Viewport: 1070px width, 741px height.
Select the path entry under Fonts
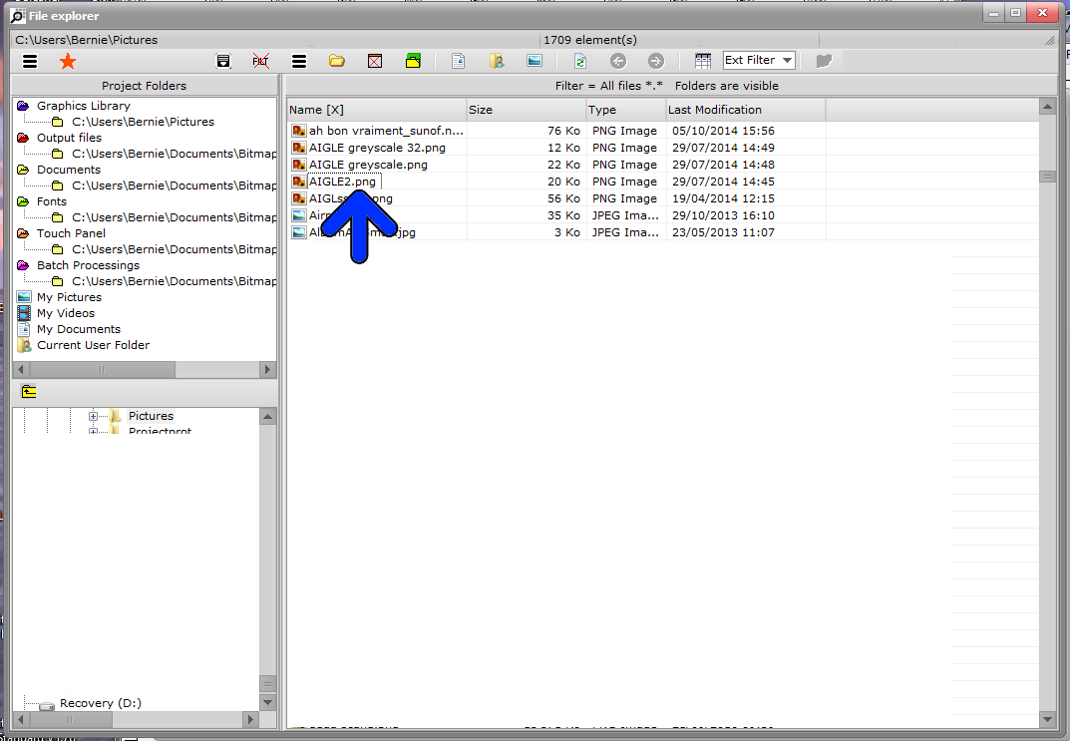pos(174,217)
